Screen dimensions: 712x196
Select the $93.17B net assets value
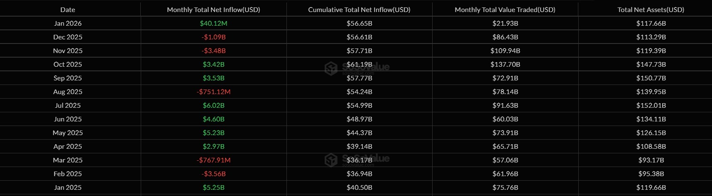tap(651, 160)
